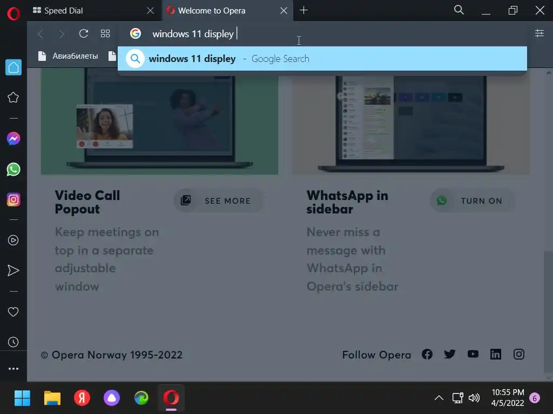This screenshot has width=553, height=414.
Task: Open Facebook Messenger in sidebar
Action: [x=14, y=139]
